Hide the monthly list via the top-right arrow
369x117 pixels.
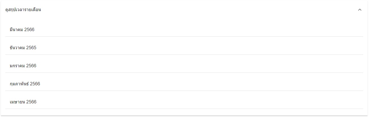click(359, 10)
